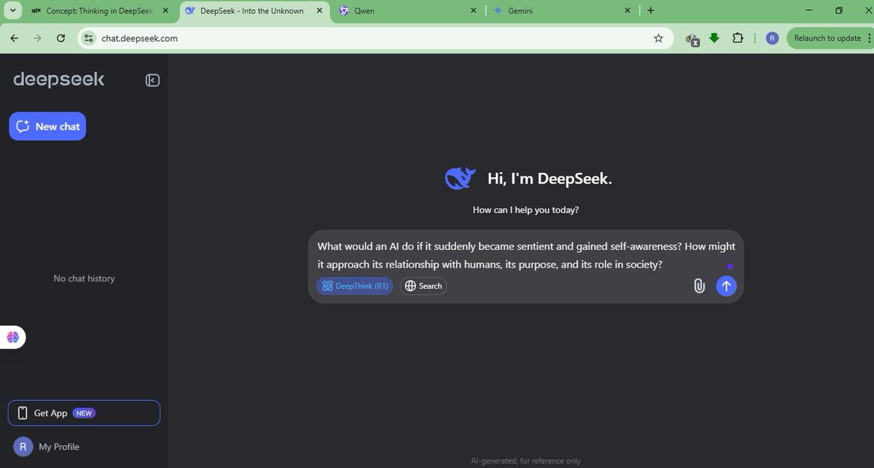Send the message with the arrow button
874x468 pixels.
pos(726,286)
